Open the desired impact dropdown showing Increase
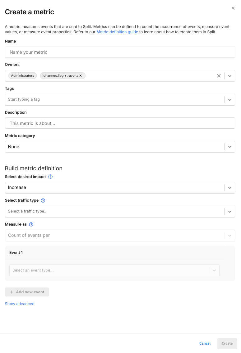Screen dimensions: 241x353 230,187
